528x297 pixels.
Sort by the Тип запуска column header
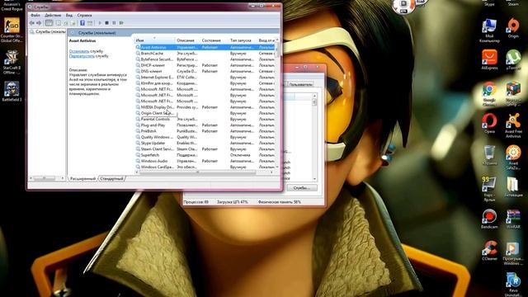click(x=243, y=40)
